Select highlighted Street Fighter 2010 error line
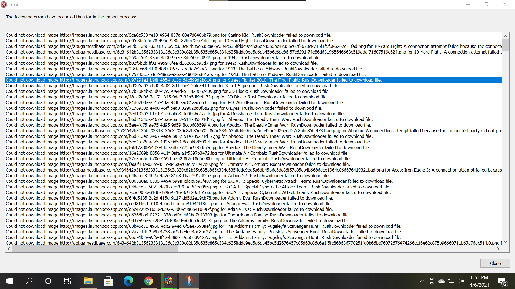515x289 pixels. pyautogui.click(x=254, y=80)
